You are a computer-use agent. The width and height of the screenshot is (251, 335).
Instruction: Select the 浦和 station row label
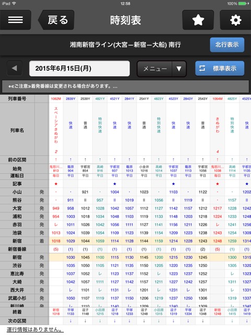[17, 216]
